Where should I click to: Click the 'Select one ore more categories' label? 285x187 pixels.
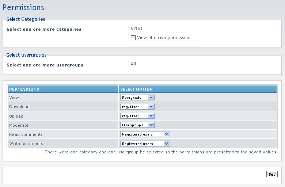pyautogui.click(x=44, y=29)
